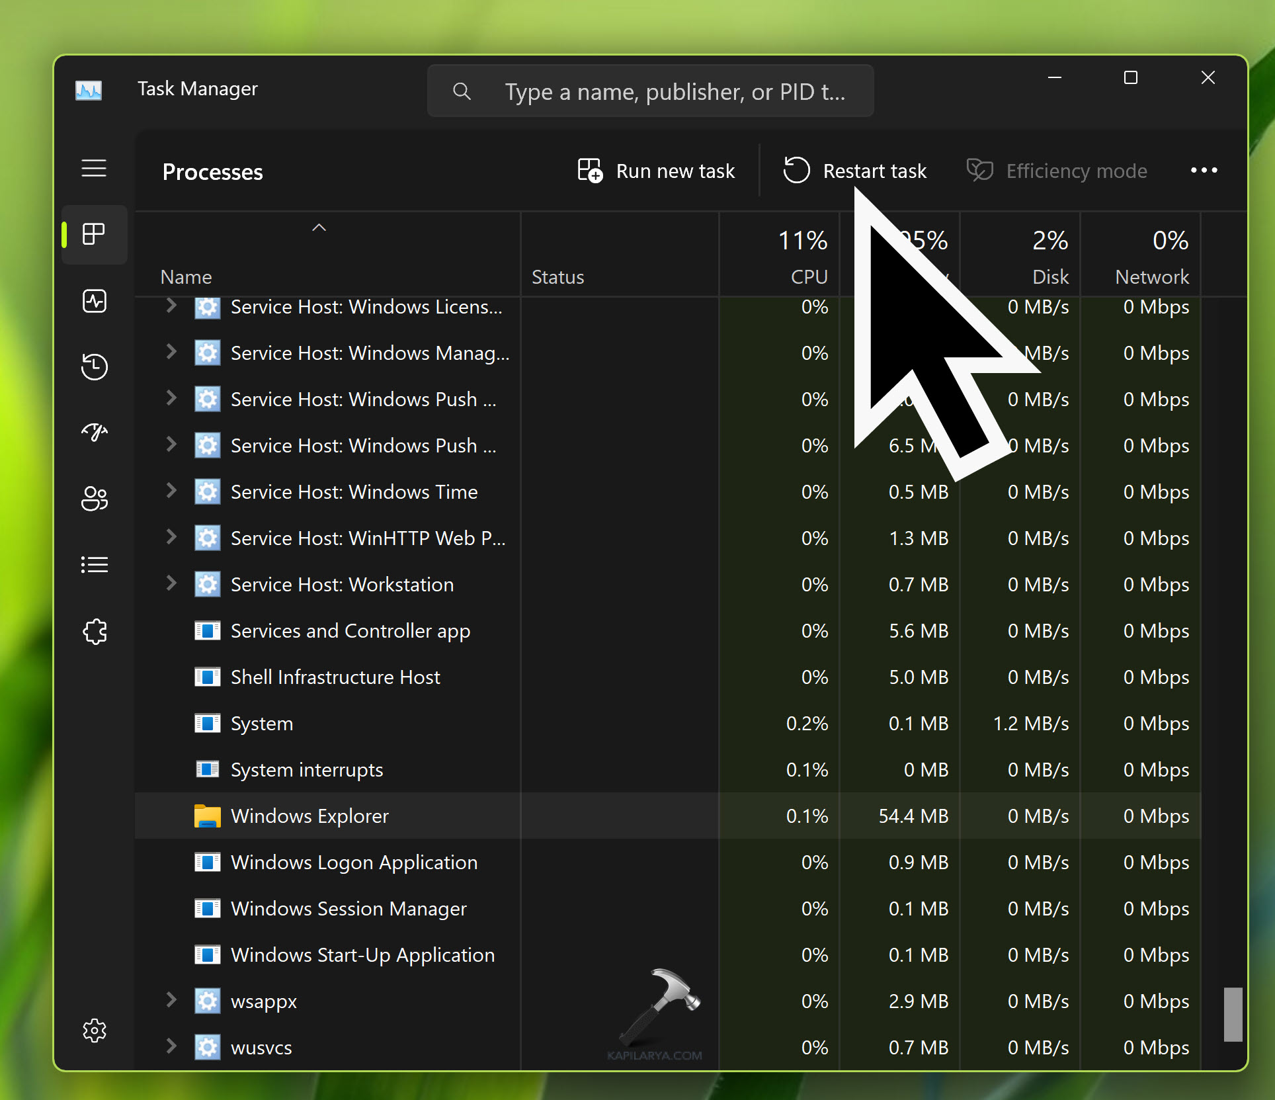The width and height of the screenshot is (1275, 1100).
Task: Click Restart task button
Action: pyautogui.click(x=855, y=171)
